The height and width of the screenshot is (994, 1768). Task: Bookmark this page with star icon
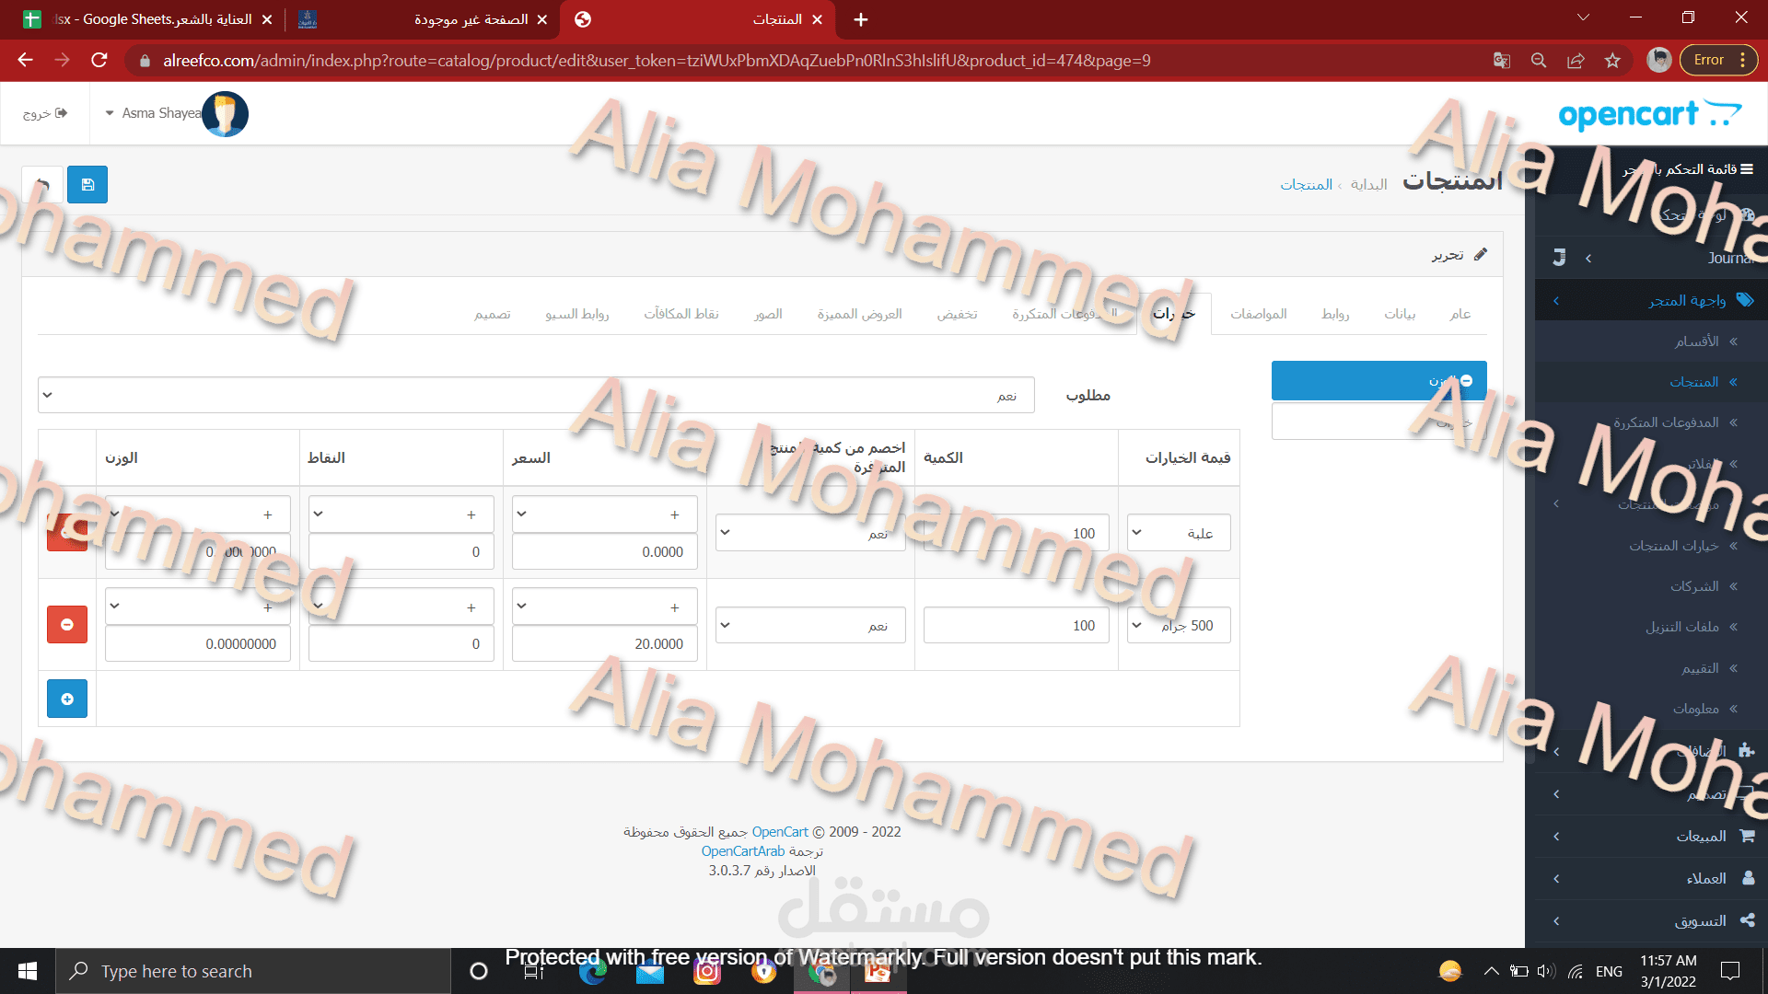click(x=1612, y=61)
